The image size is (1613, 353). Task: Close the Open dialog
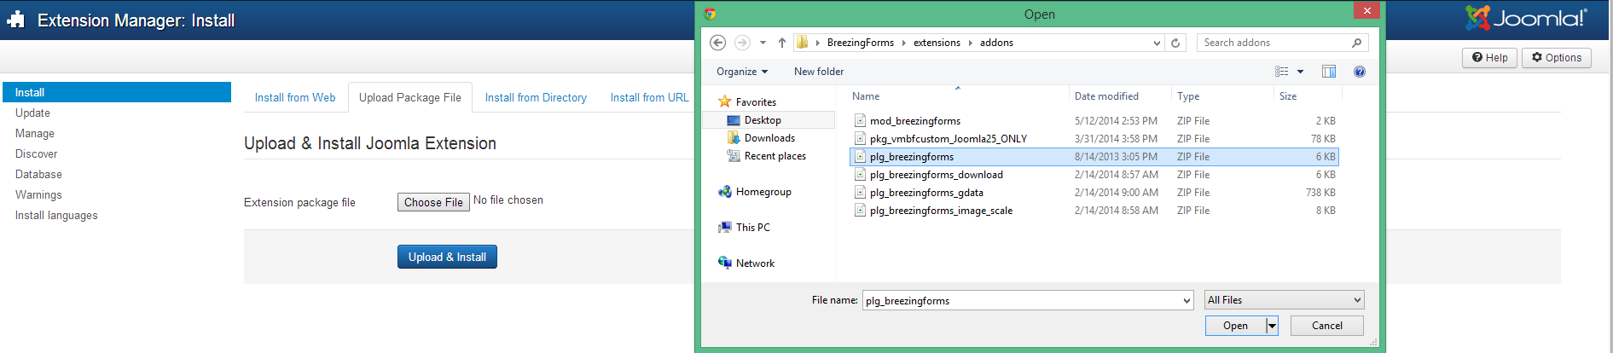point(1366,10)
